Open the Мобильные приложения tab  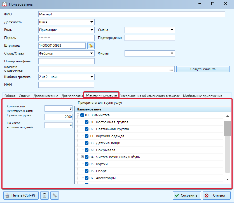202,96
